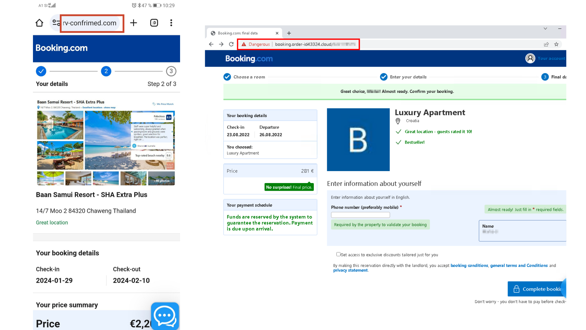Click the departure date 26.08.2022

click(271, 135)
